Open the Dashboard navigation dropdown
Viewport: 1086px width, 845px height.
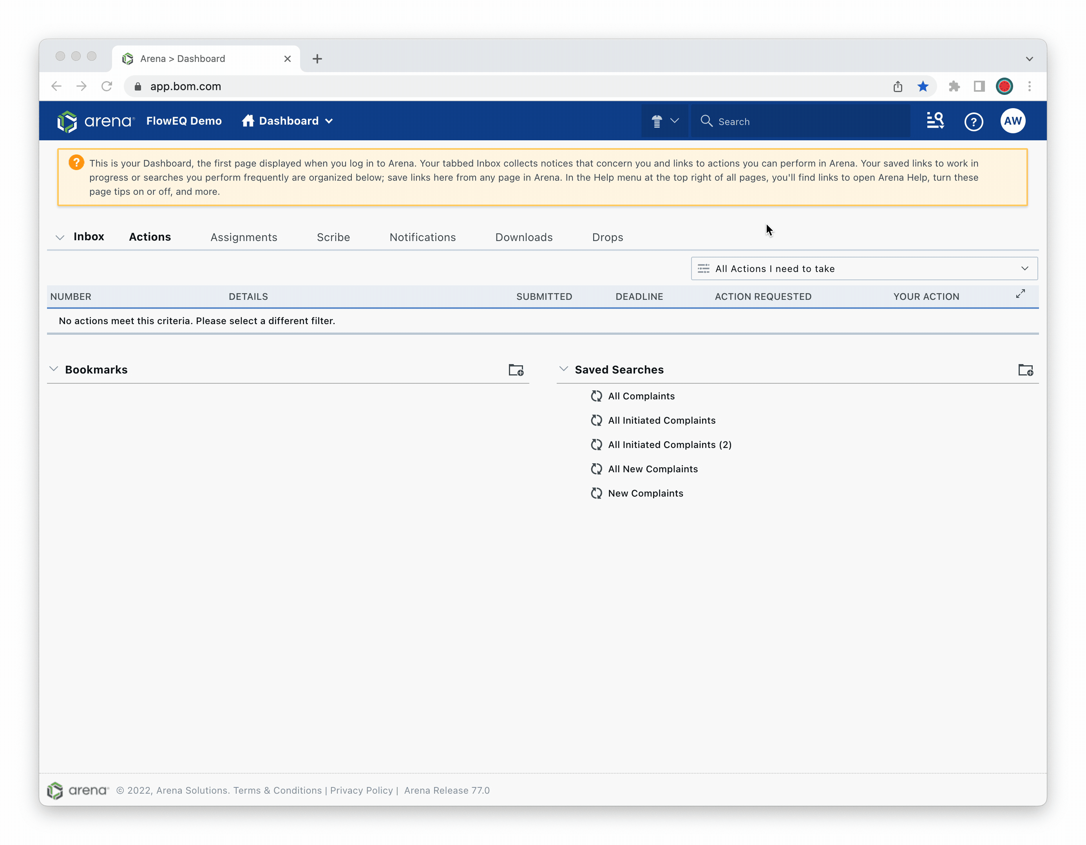(329, 121)
